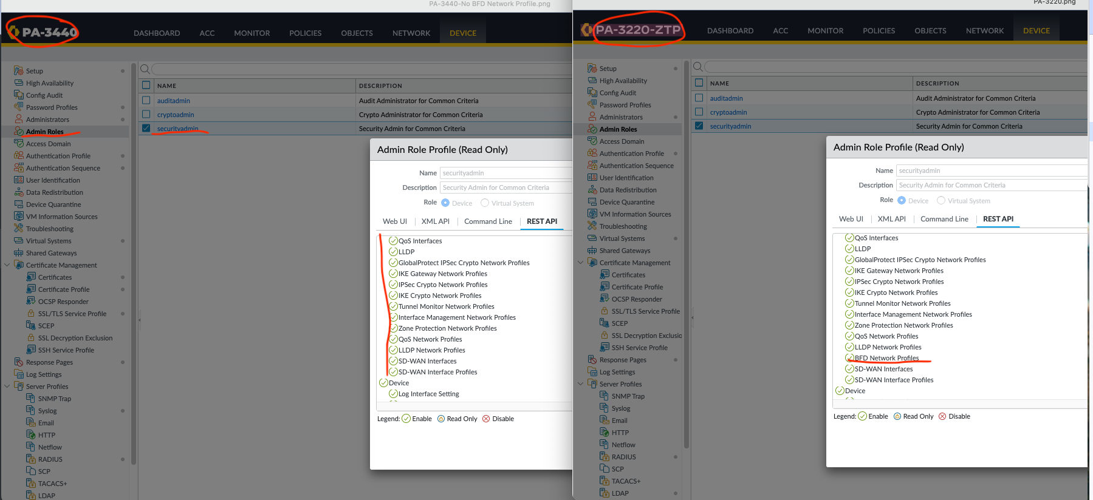1093x500 pixels.
Task: Collapse Certificate Management in PA-3220-ZTP sidebar
Action: (581, 263)
